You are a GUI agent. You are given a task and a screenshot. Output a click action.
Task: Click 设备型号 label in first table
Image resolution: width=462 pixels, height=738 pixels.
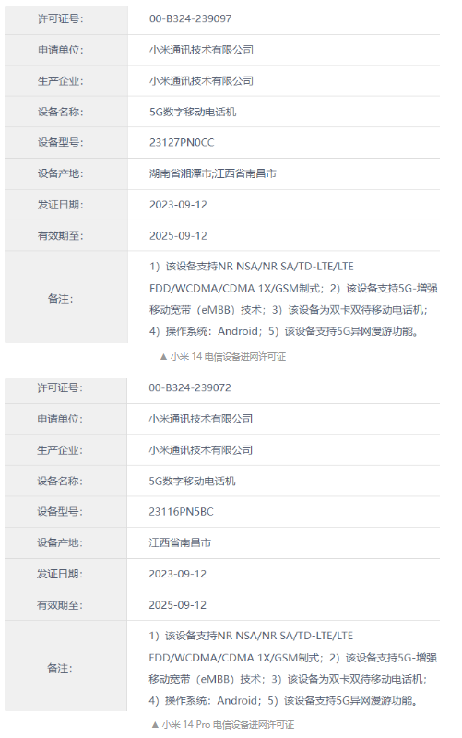tap(60, 143)
